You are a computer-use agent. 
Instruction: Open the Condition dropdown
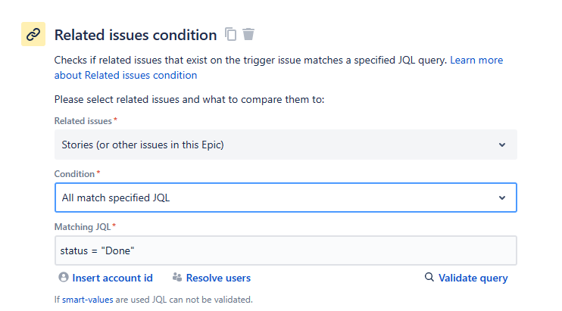[x=285, y=197]
